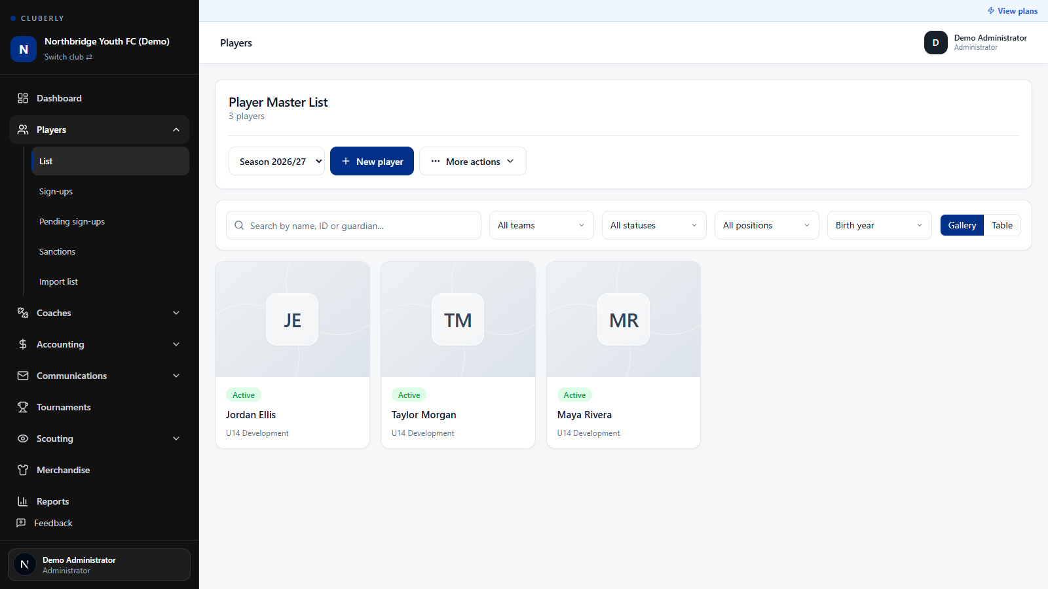The width and height of the screenshot is (1048, 589).
Task: Click the player search field
Action: [354, 225]
